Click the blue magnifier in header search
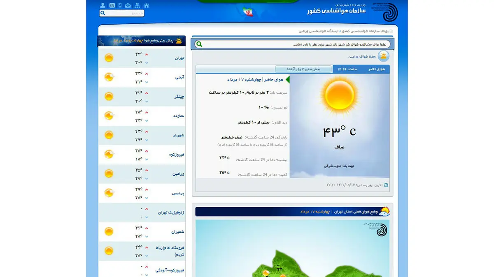494x277 pixels. [x=103, y=13]
